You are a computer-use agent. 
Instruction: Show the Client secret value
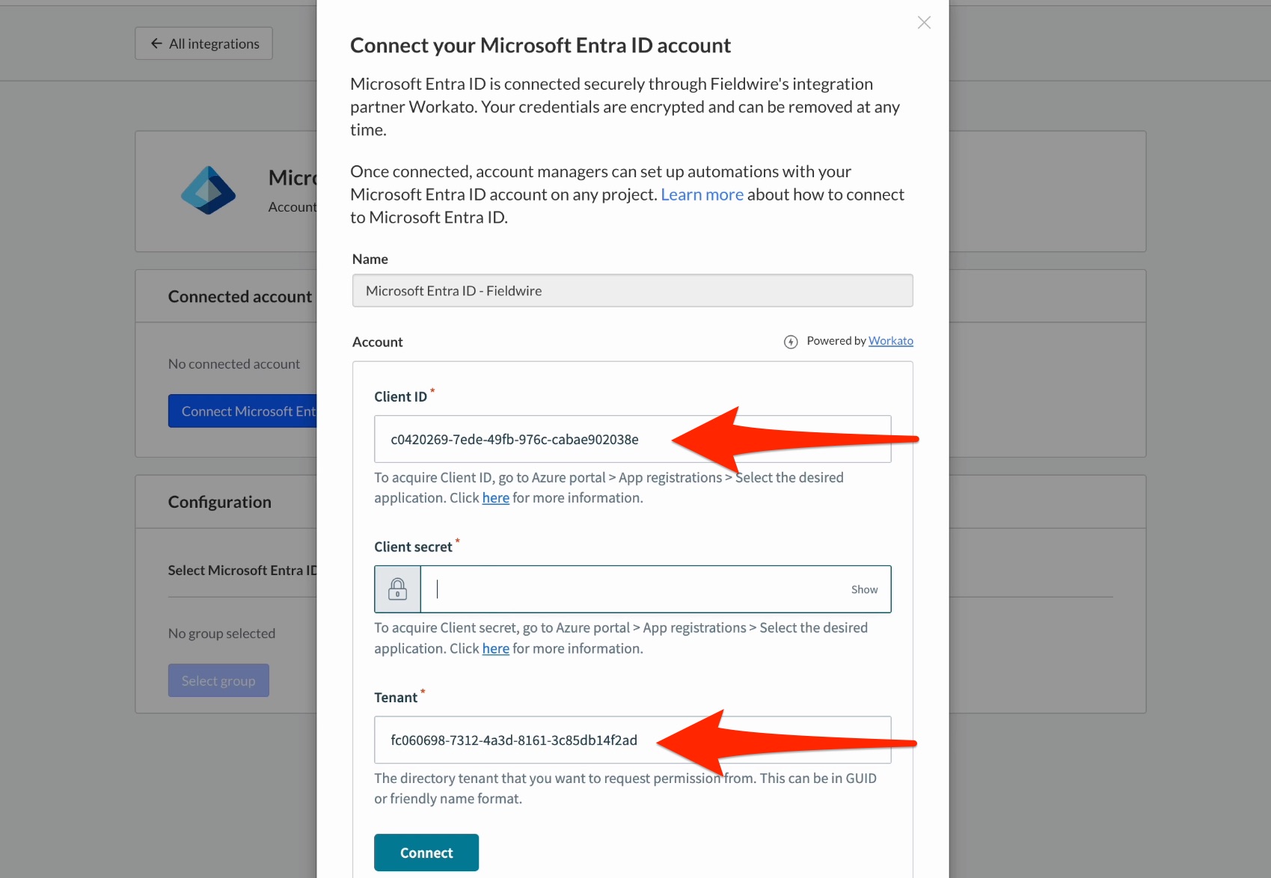click(x=864, y=589)
